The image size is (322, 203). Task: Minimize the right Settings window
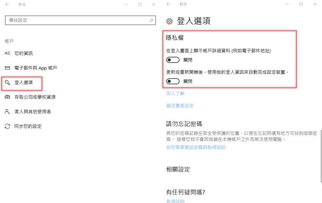click(287, 4)
